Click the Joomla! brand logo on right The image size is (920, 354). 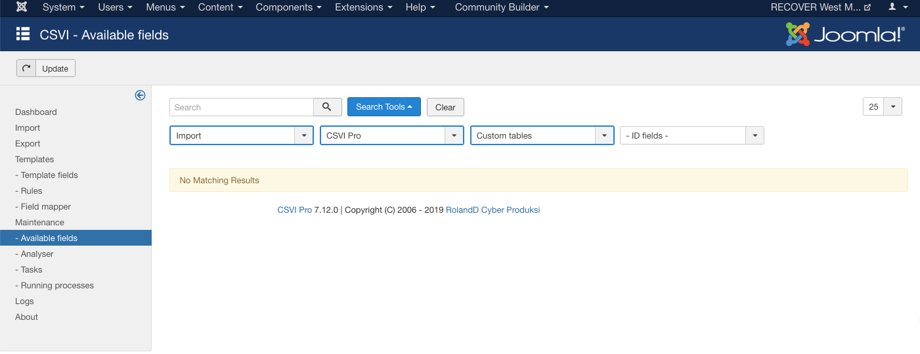coord(845,34)
